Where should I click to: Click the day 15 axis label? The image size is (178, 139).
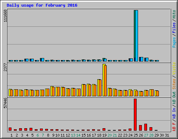[83, 135]
